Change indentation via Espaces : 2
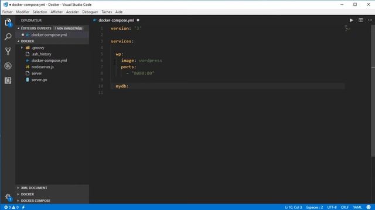Screen dimensions: 375x210 [x=315, y=208]
